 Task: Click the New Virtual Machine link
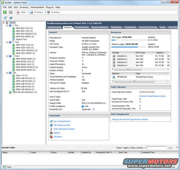(62, 121)
